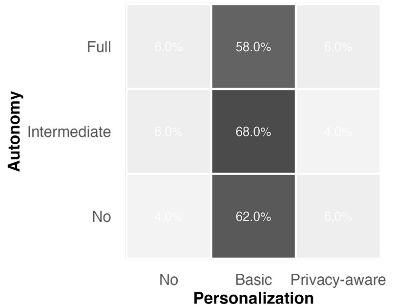The width and height of the screenshot is (396, 307).
Task: Click the "Full" row label
Action: 99,47
